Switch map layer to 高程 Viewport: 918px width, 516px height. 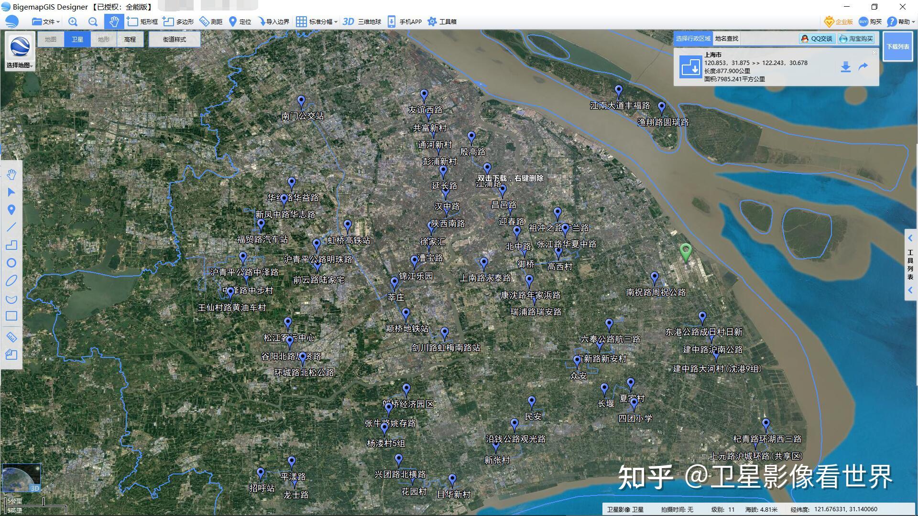point(130,39)
